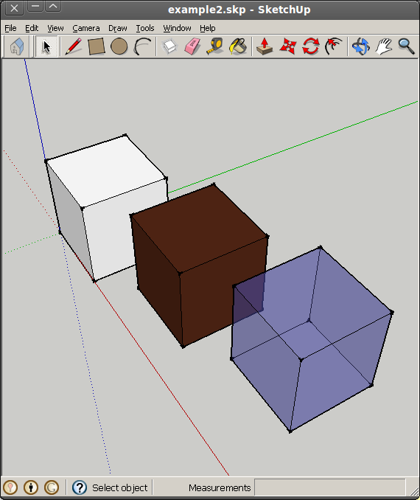
Task: Click the brown cube's top face
Action: (x=199, y=228)
